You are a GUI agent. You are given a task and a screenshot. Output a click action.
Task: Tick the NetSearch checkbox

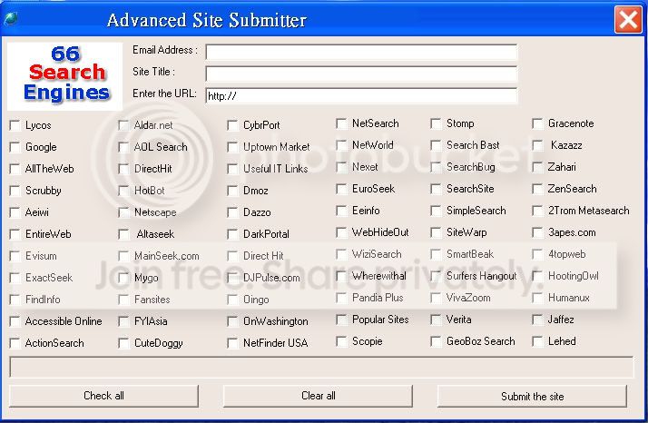pyautogui.click(x=341, y=123)
